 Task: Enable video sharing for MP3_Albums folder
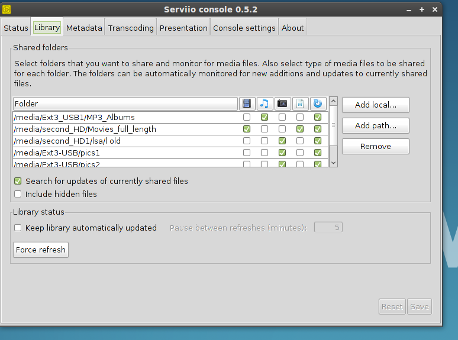click(x=247, y=118)
